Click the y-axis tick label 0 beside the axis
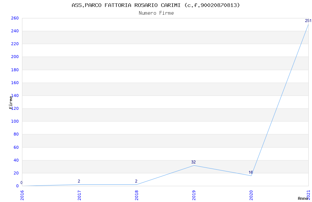 [18, 186]
